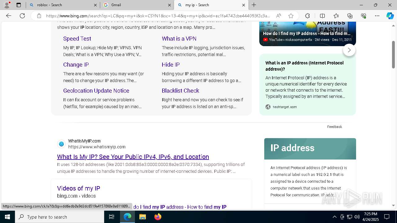The width and height of the screenshot is (397, 223).
Task: Open the Blacklist Check link
Action: click(x=181, y=91)
